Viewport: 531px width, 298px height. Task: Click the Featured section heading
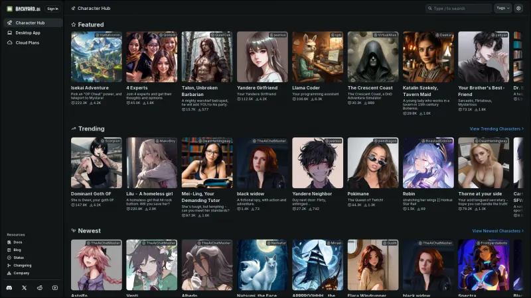coord(91,25)
